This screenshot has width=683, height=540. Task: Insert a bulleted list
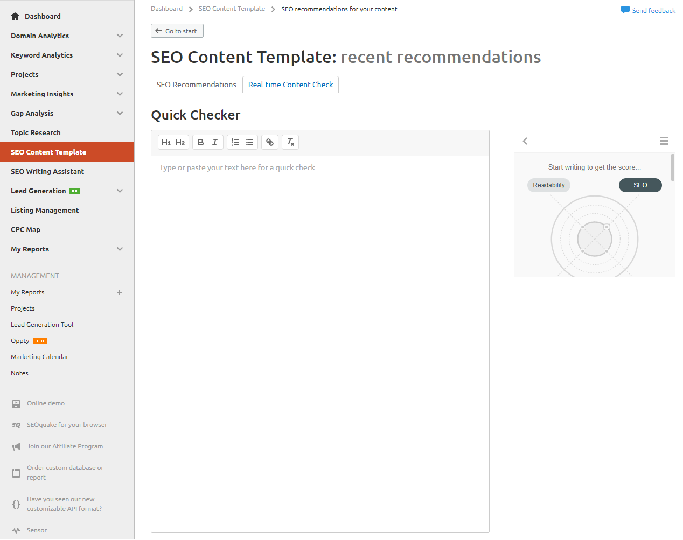pos(249,142)
